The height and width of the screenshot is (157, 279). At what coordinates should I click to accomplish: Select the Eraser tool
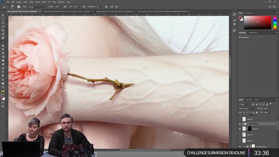click(x=3, y=53)
